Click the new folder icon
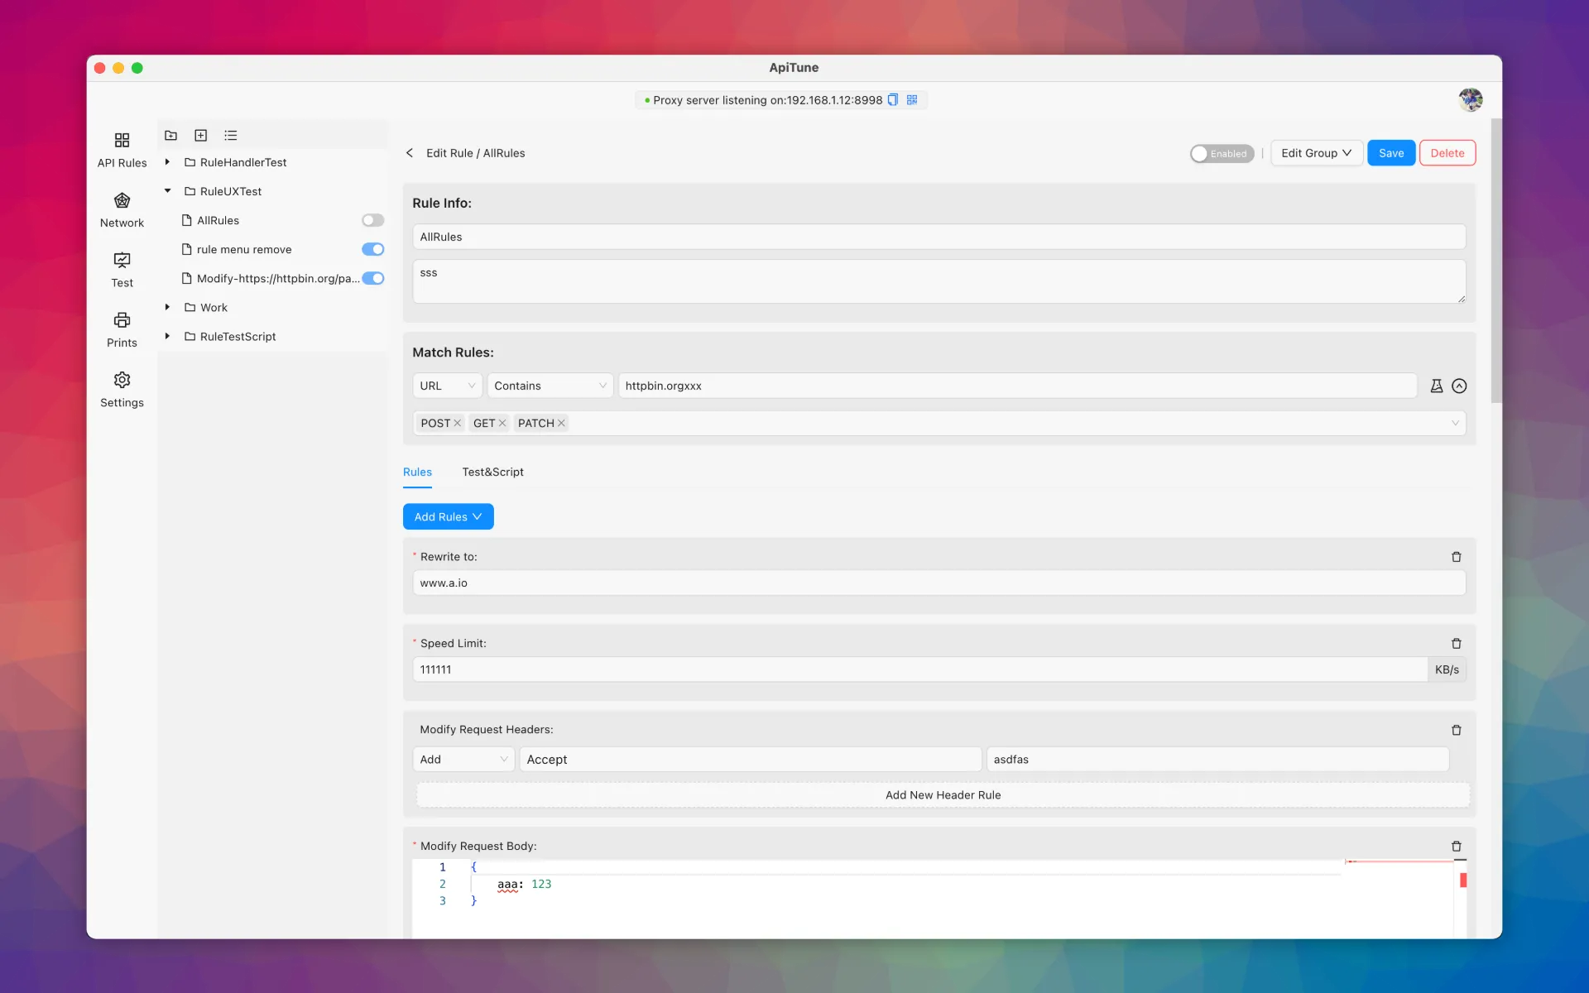Viewport: 1589px width, 993px height. pos(171,136)
